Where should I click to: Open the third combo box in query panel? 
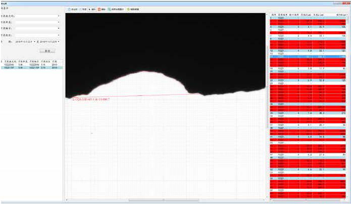click(59, 29)
